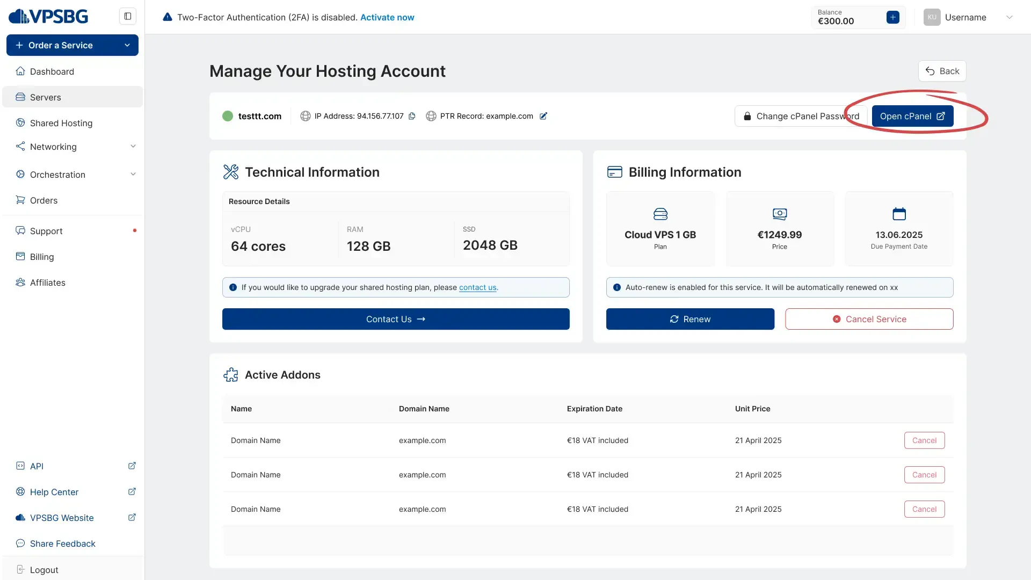Viewport: 1031px width, 580px height.
Task: Open the Username account dropdown
Action: (1010, 17)
